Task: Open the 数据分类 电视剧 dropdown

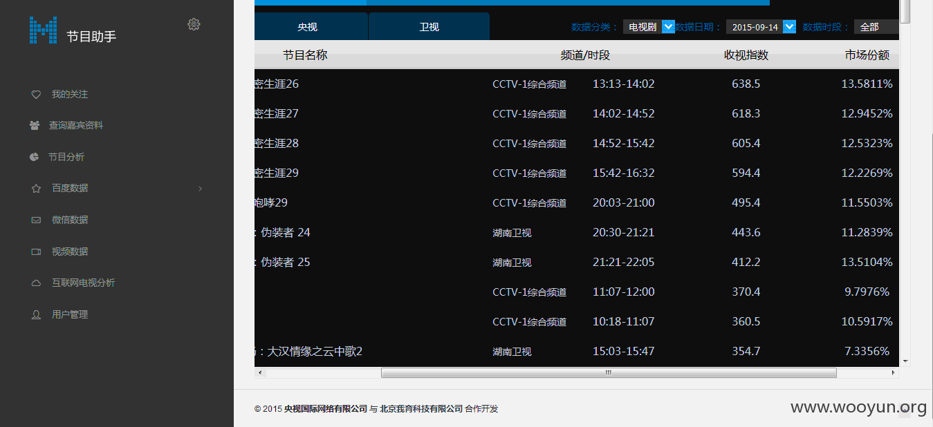Action: coord(649,27)
